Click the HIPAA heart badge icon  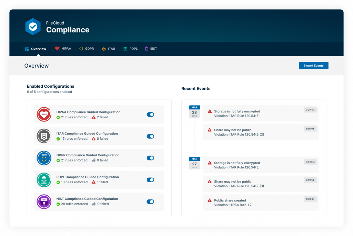44,115
